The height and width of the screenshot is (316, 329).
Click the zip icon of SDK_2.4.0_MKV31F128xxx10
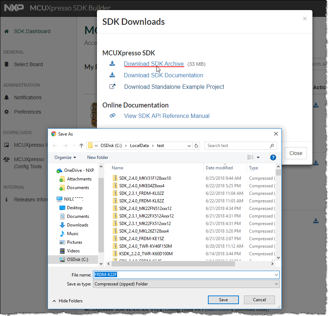pyautogui.click(x=115, y=178)
